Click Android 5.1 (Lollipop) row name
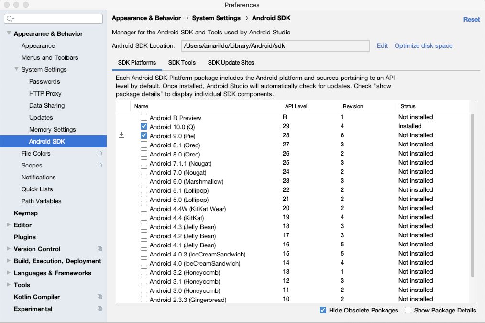485x323 pixels. pyautogui.click(x=179, y=190)
